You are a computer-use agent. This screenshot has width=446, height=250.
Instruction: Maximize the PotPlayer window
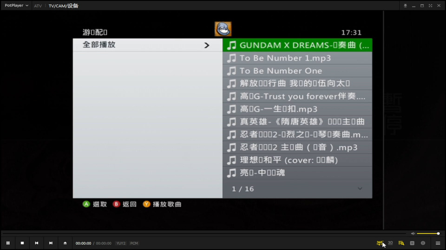[x=422, y=6]
